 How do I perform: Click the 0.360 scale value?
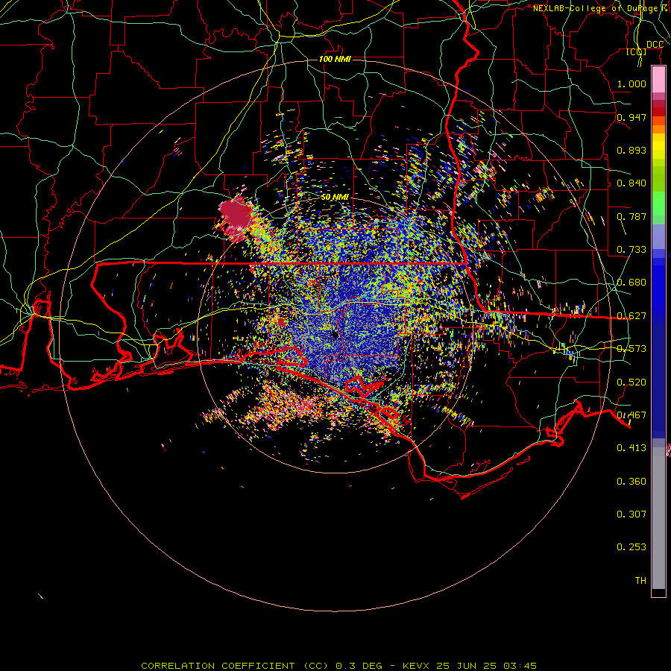point(631,482)
